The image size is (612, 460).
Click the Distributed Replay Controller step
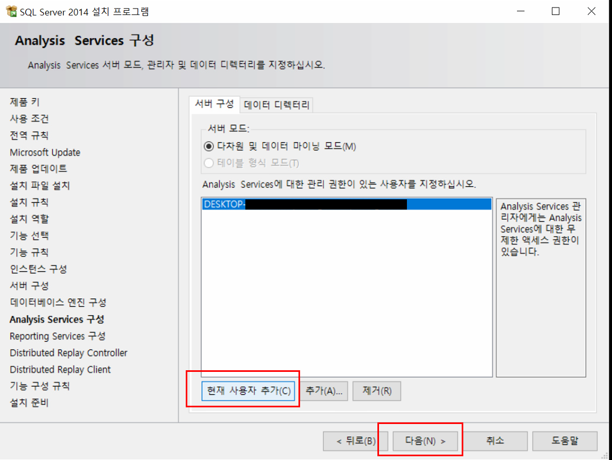(x=69, y=353)
